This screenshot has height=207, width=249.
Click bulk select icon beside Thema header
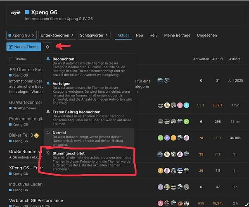pos(11,59)
